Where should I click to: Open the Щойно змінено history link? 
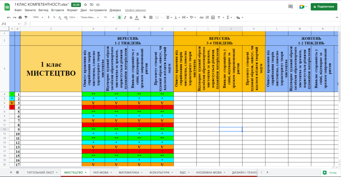pos(135,10)
